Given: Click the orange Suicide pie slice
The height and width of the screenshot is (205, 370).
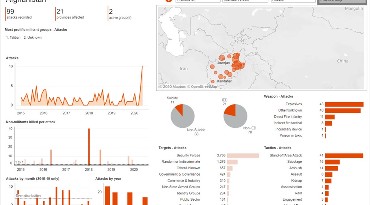Looking at the screenshot, I should 180,109.
